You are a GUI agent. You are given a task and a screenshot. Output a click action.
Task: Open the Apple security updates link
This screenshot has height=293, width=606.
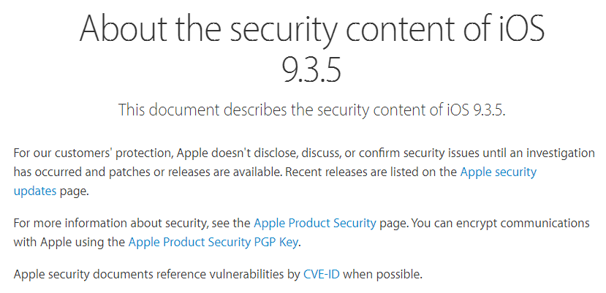498,172
